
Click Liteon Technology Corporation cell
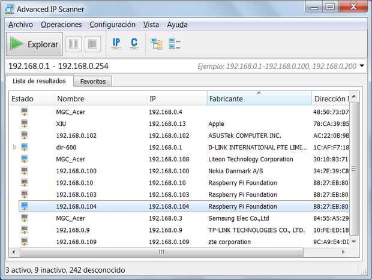click(251, 159)
